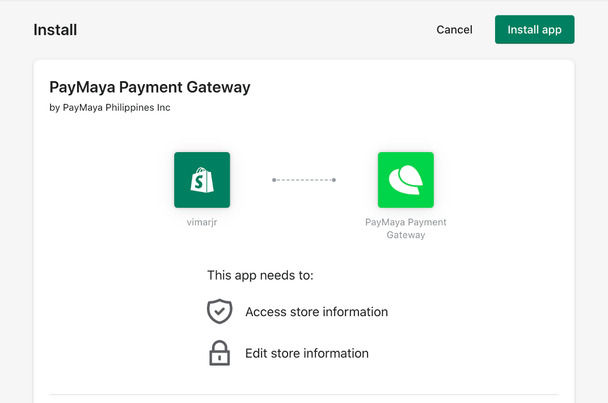Click the "vimarjr" store name label

coord(202,223)
